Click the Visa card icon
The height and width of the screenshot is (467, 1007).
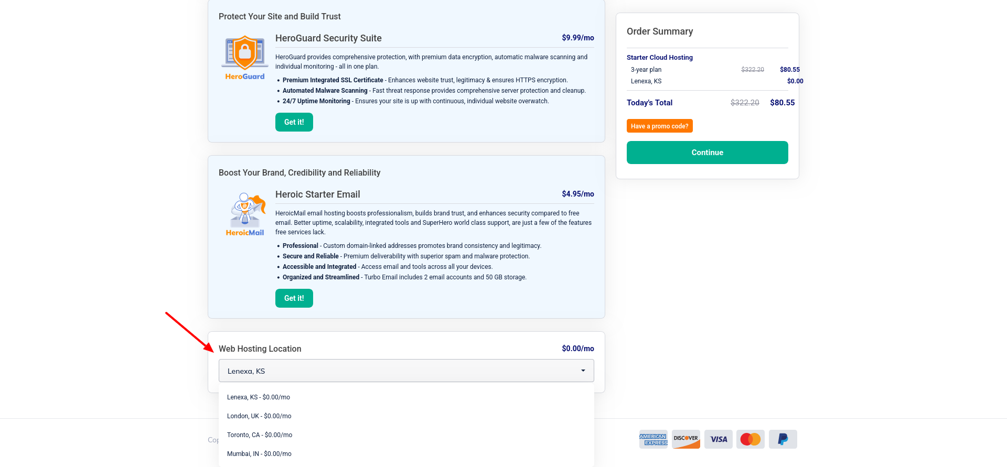pos(719,439)
